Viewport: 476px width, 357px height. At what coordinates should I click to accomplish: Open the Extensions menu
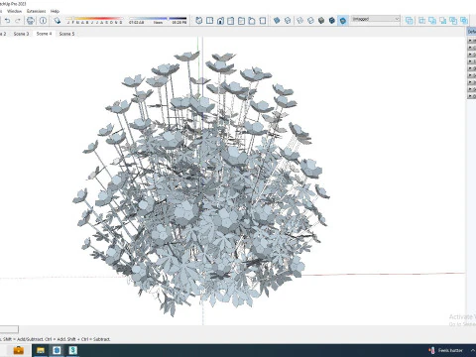pyautogui.click(x=37, y=11)
